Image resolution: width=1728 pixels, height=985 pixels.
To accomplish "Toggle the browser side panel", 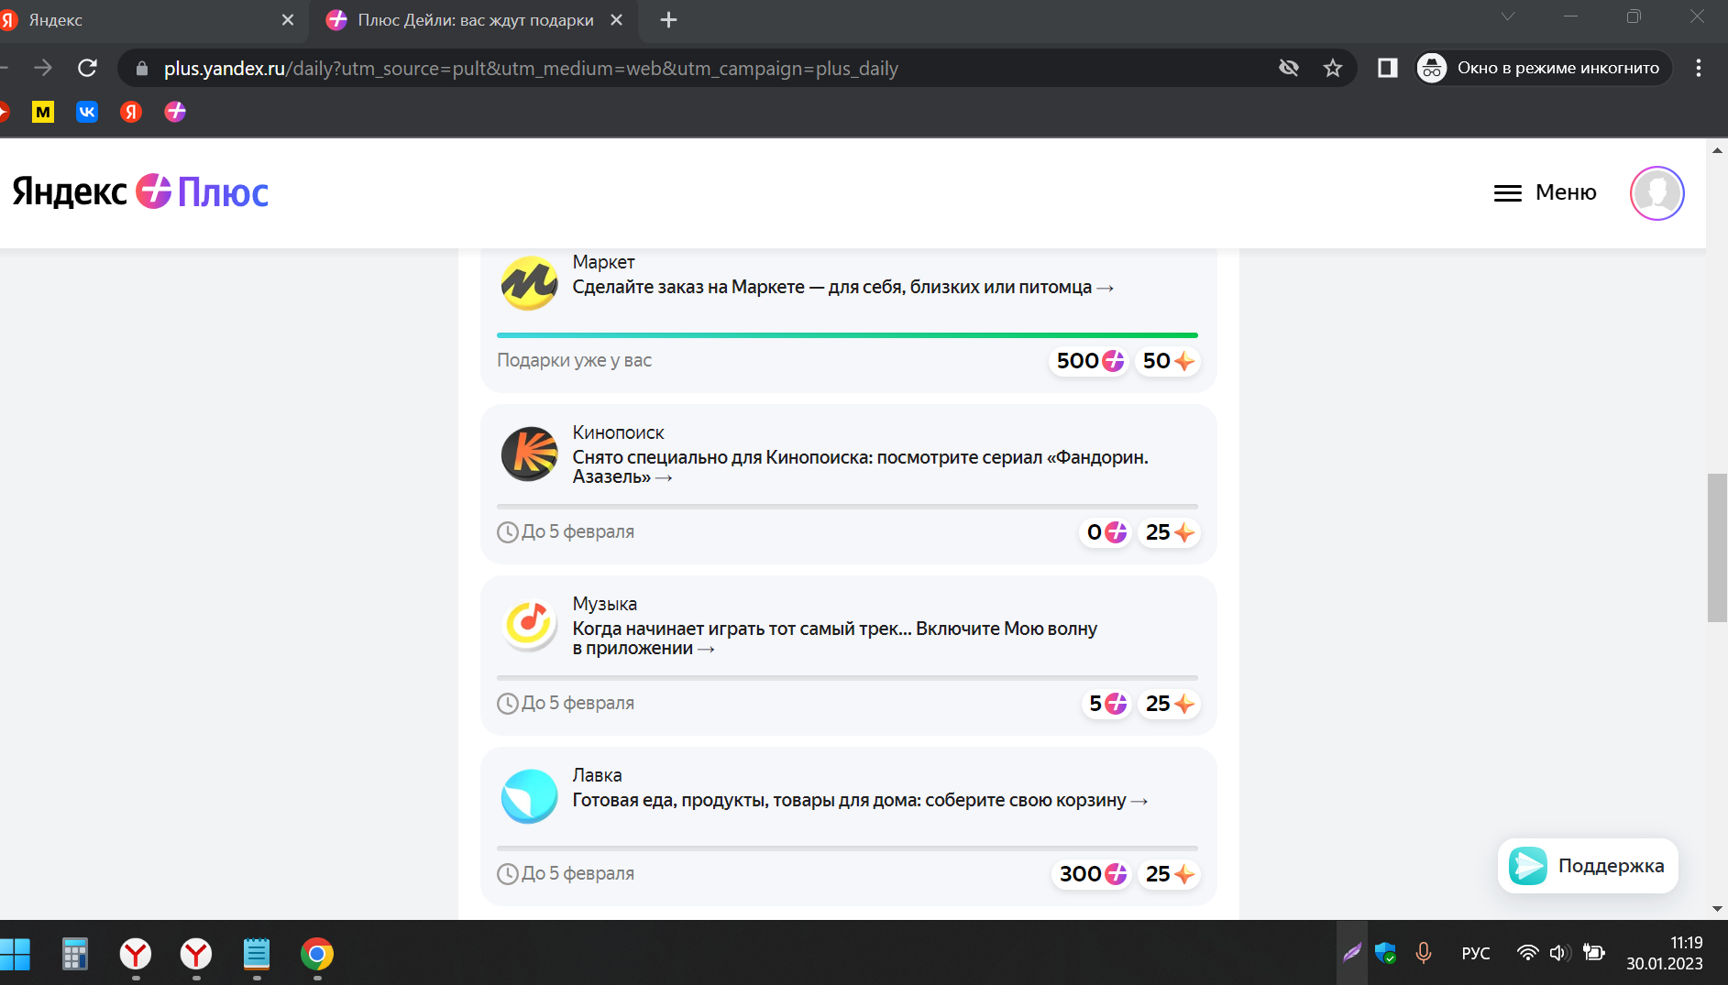I will pos(1387,68).
